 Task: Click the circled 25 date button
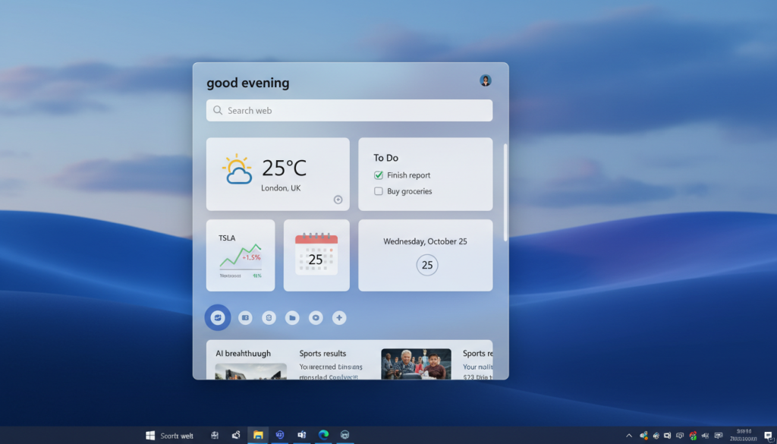tap(427, 265)
